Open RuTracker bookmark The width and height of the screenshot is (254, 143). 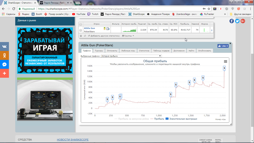pos(207,14)
